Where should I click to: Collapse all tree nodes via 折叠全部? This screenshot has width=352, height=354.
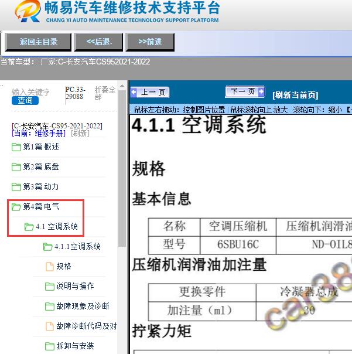point(105,93)
